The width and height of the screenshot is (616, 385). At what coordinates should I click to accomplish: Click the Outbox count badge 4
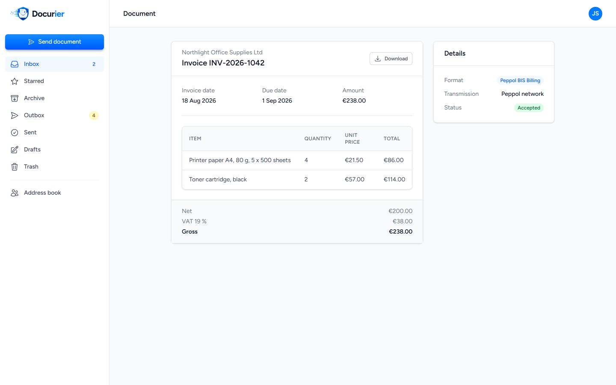94,115
